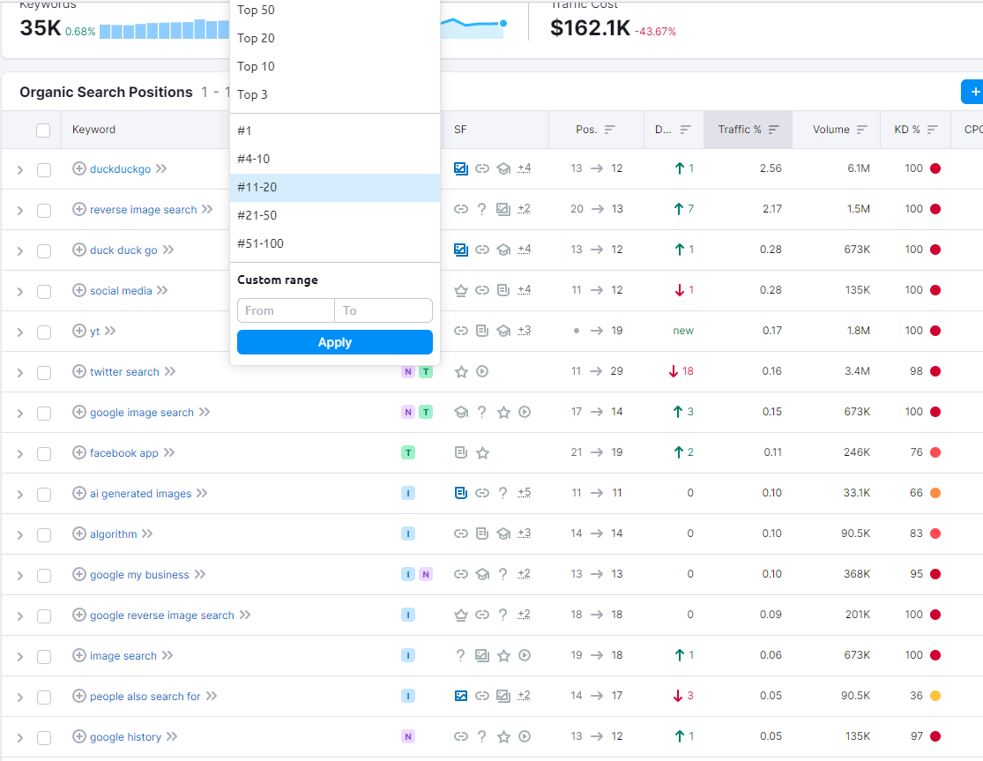
Task: Sort by the Traffic % column icon
Action: 774,130
